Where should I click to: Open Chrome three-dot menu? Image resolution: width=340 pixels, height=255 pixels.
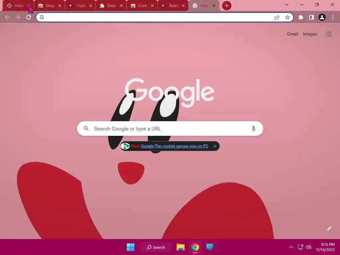(x=333, y=17)
